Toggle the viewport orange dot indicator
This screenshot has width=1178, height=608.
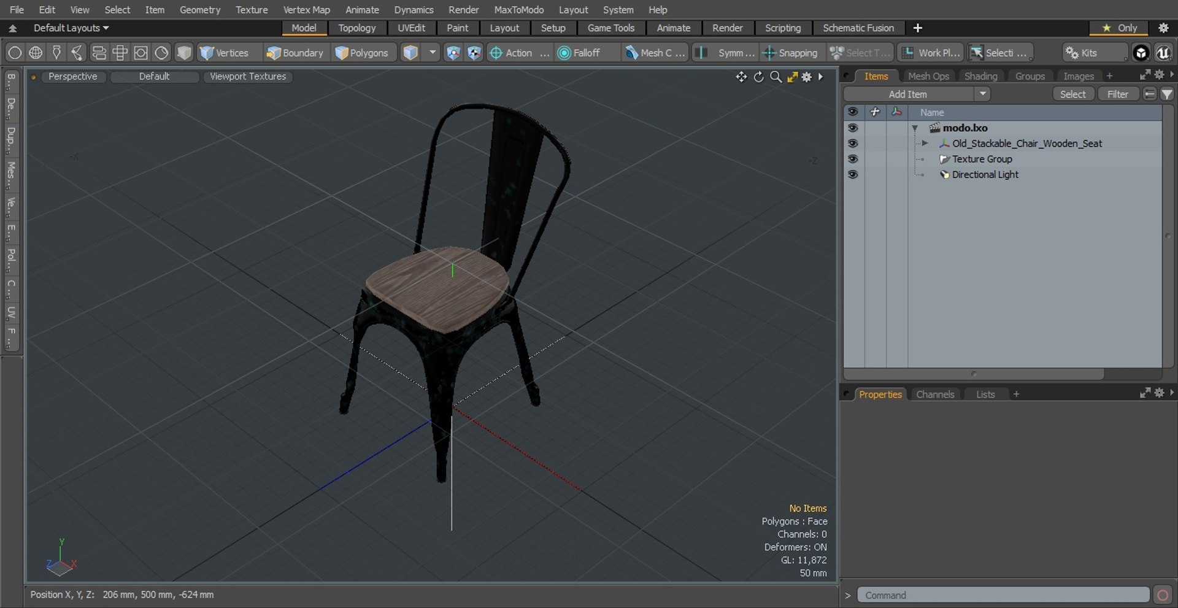click(x=33, y=77)
